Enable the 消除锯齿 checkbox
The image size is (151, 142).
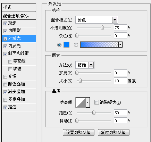(x=97, y=102)
